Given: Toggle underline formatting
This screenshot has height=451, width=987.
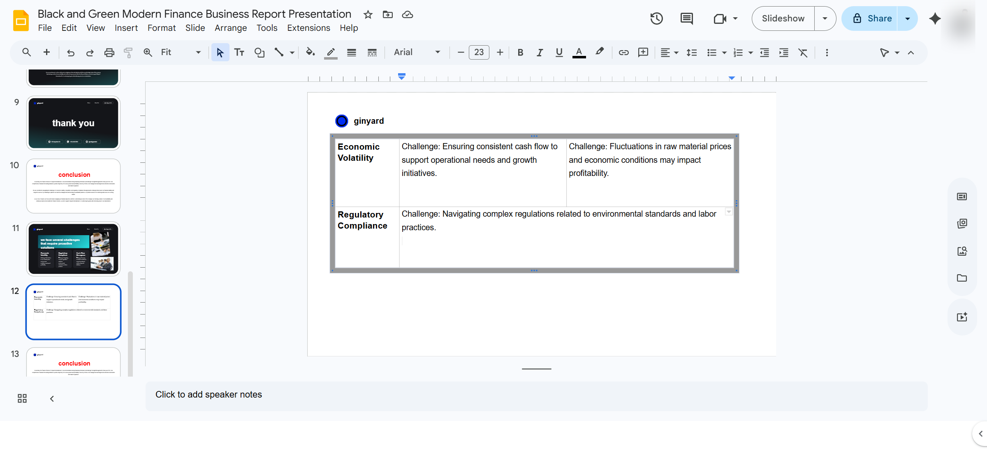Looking at the screenshot, I should 559,53.
